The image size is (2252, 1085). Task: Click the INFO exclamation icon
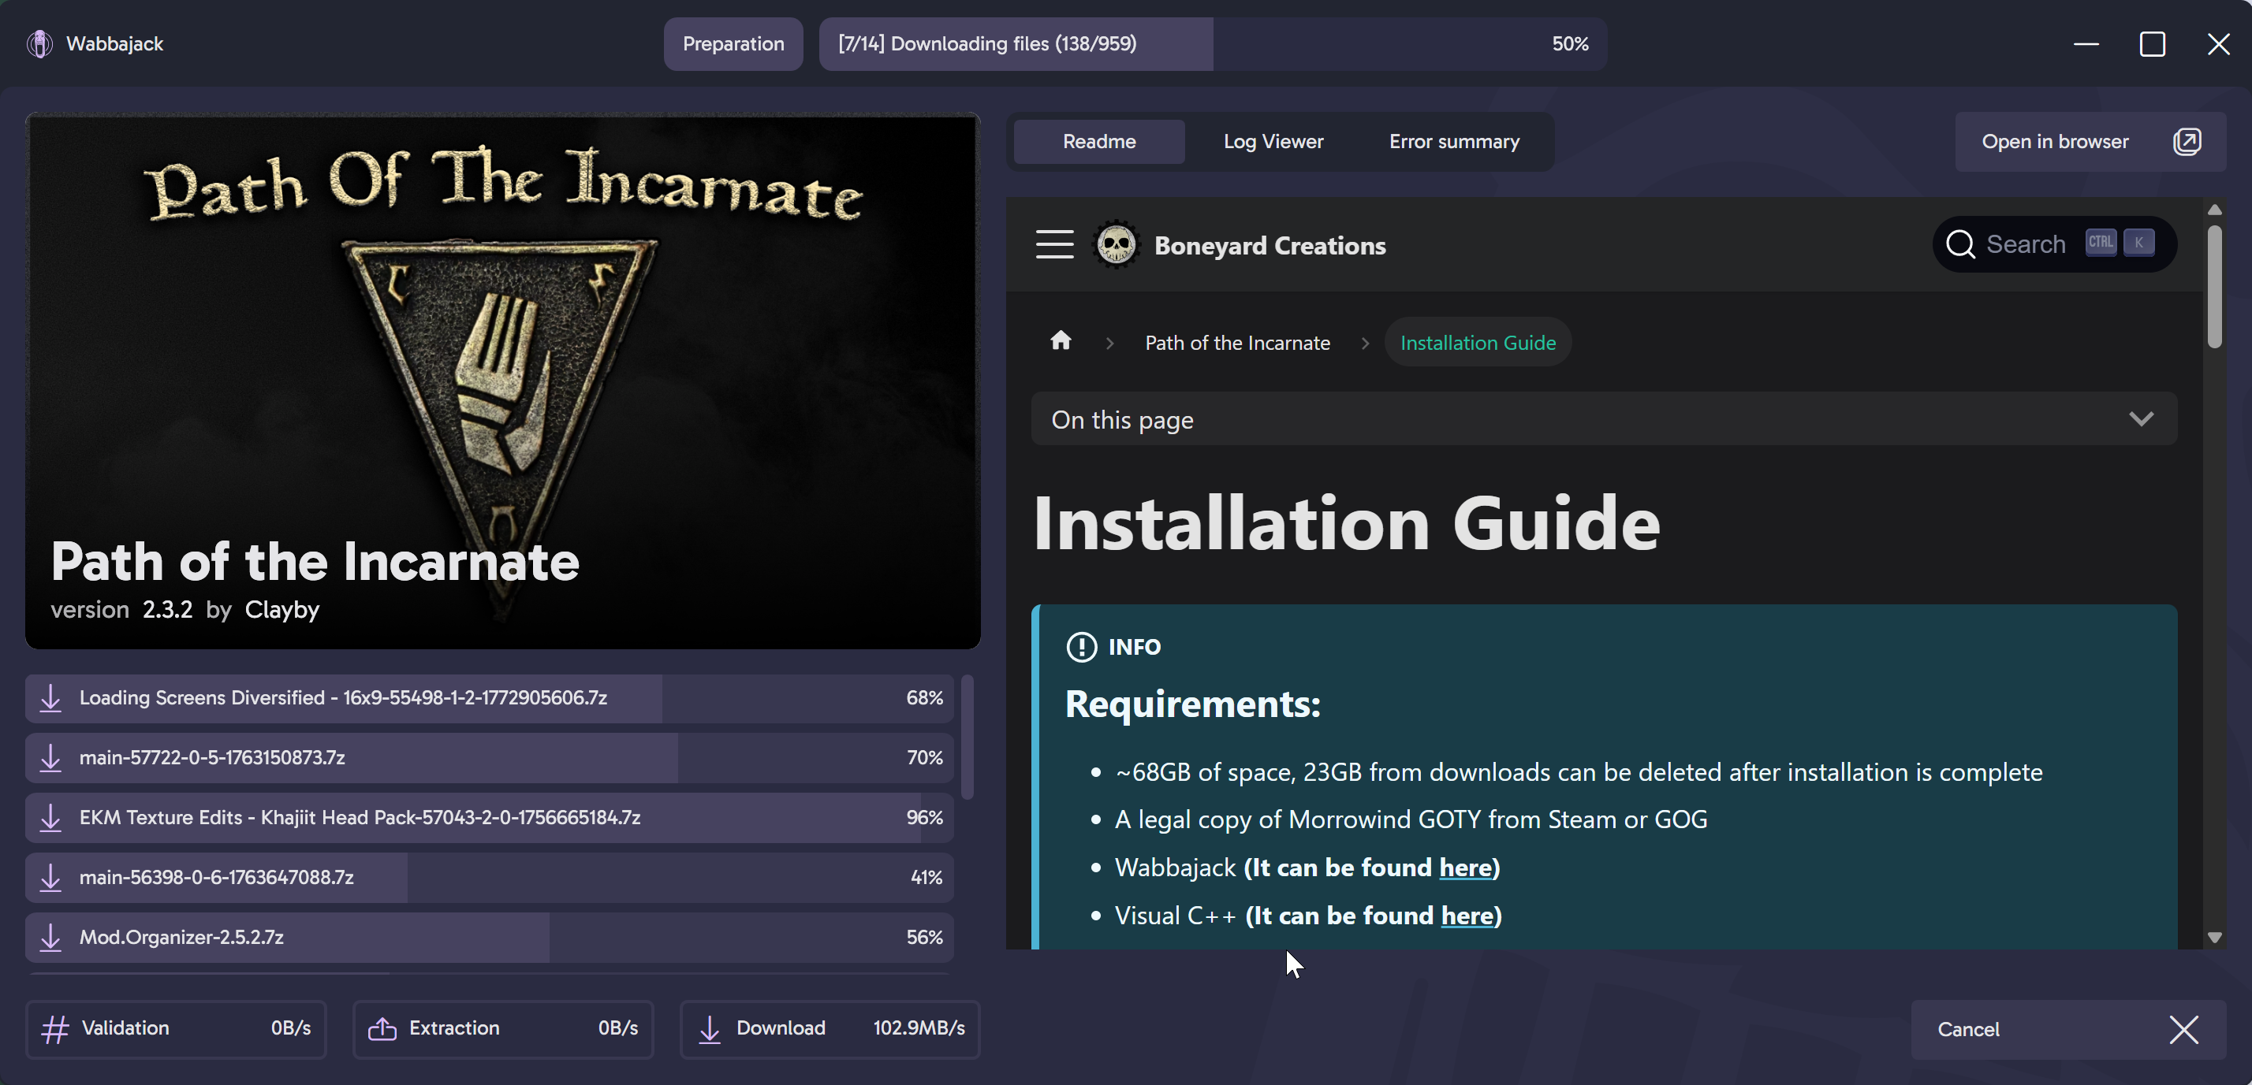point(1081,648)
